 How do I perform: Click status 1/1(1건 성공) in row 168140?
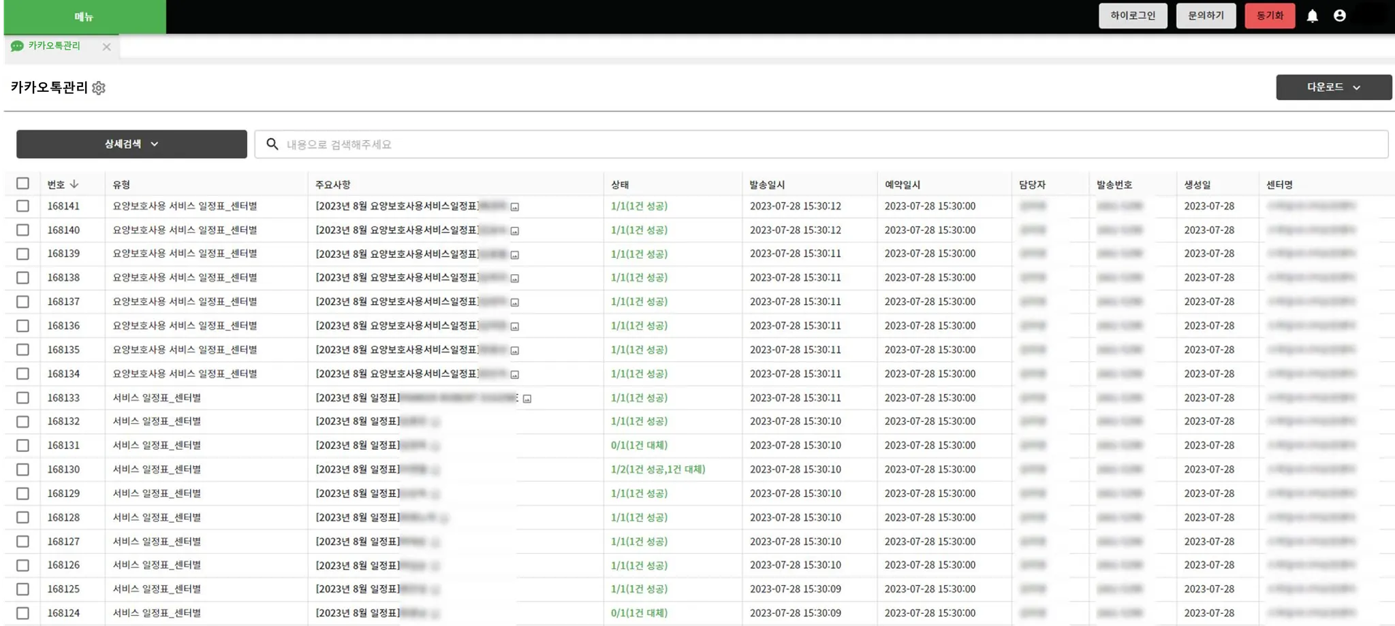point(639,230)
